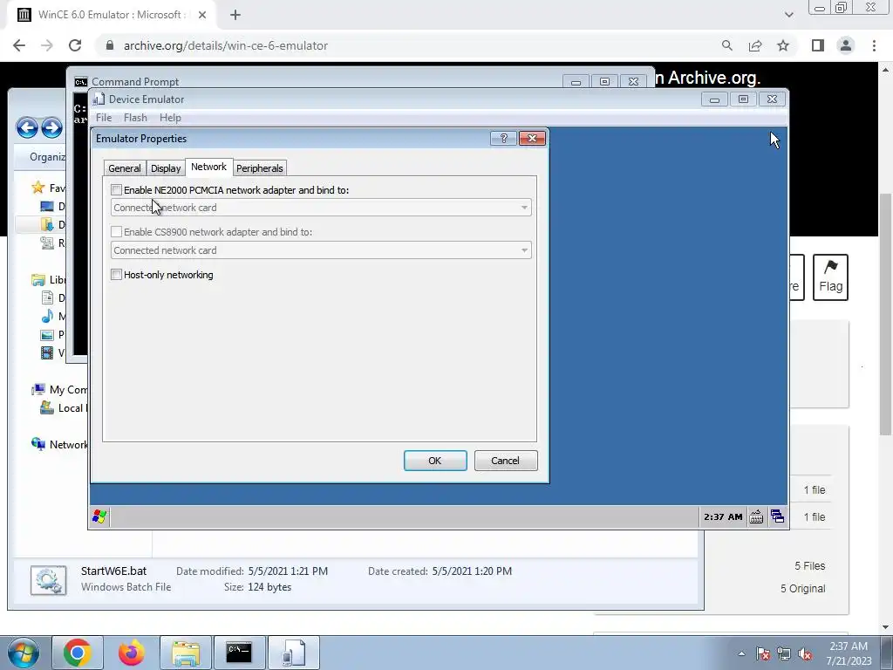Screen dimensions: 893x670
Task: Click the Flag button on archive.org
Action: coord(830,277)
